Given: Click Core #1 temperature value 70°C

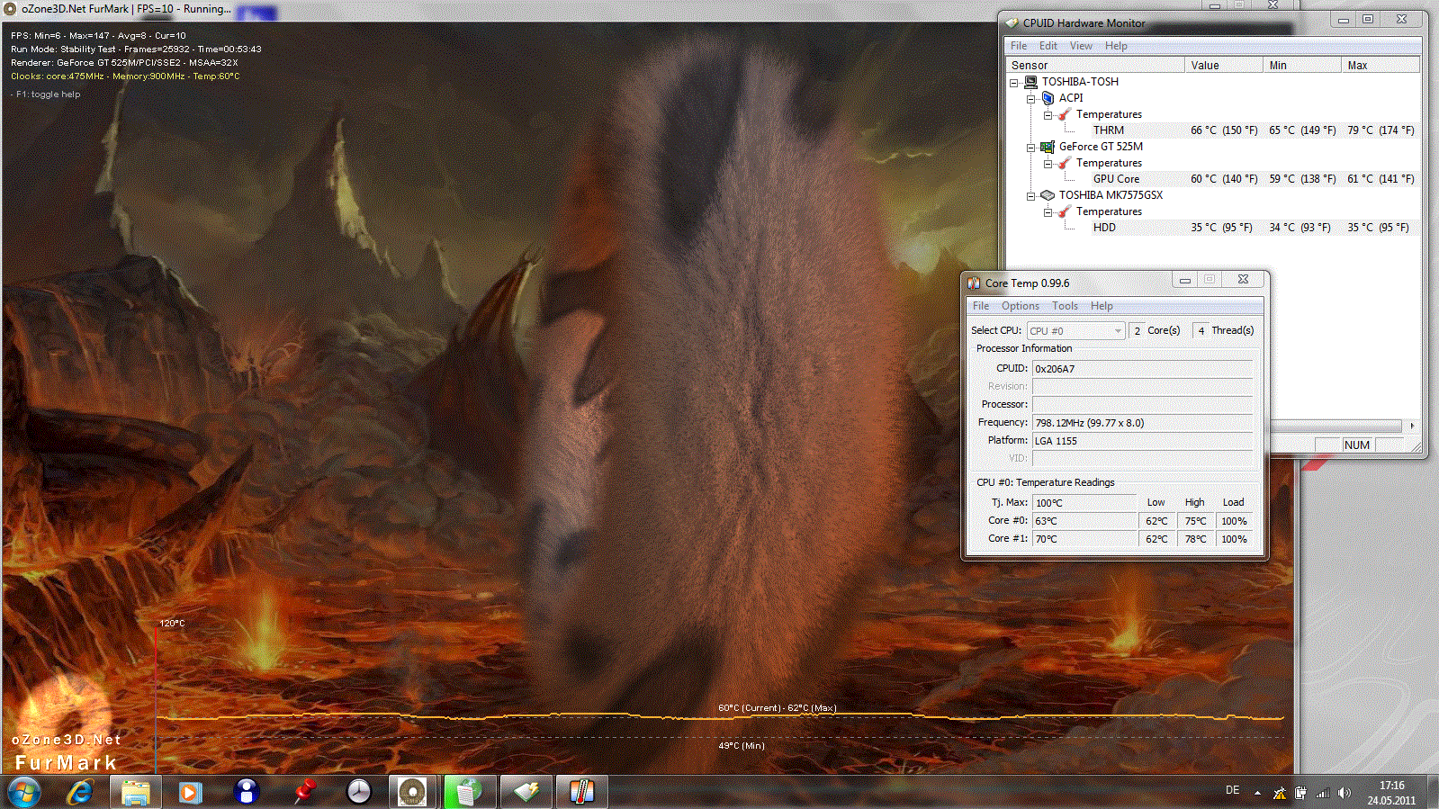Looking at the screenshot, I should [x=1084, y=539].
